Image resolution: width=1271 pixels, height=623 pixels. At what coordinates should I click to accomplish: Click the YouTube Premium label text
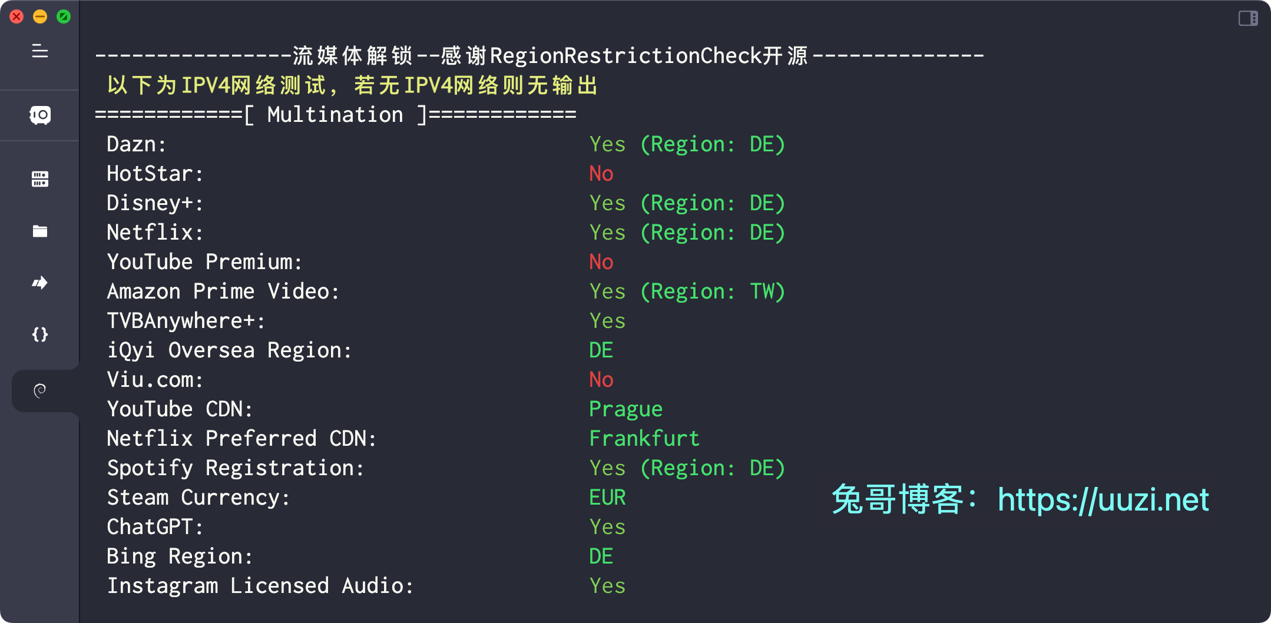coord(204,262)
